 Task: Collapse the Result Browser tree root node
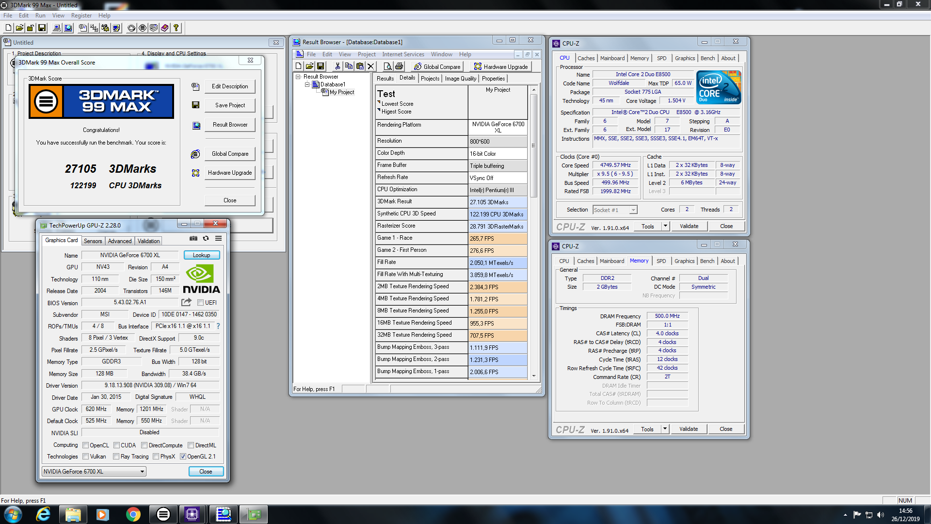coord(298,77)
